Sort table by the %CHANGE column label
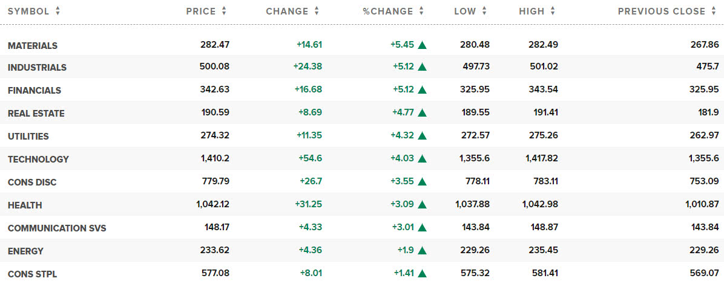The height and width of the screenshot is (284, 724). click(x=387, y=11)
